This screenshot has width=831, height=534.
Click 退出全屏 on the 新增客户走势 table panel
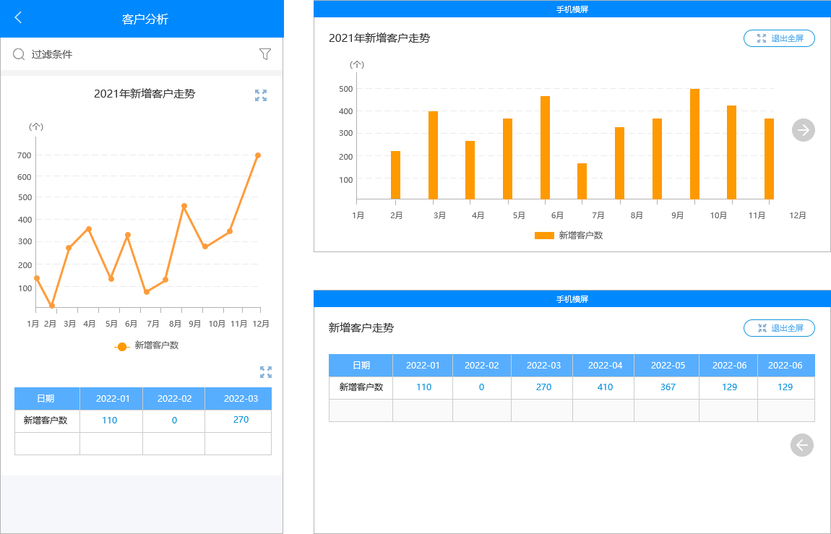pyautogui.click(x=780, y=328)
